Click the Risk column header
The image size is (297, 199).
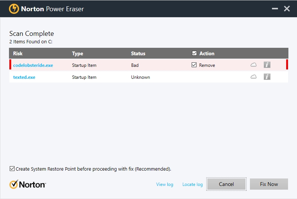(x=18, y=54)
